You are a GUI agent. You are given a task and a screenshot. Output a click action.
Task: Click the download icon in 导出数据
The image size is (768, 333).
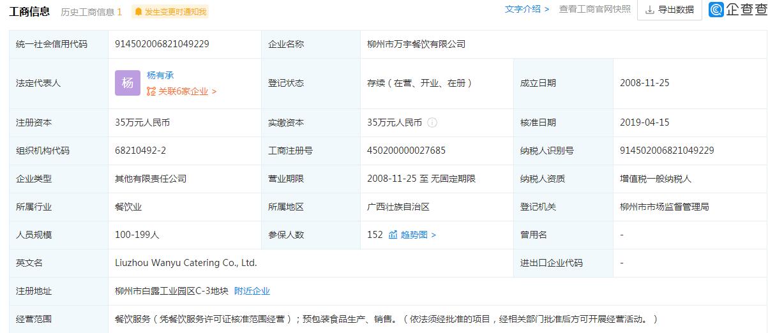[x=650, y=10]
